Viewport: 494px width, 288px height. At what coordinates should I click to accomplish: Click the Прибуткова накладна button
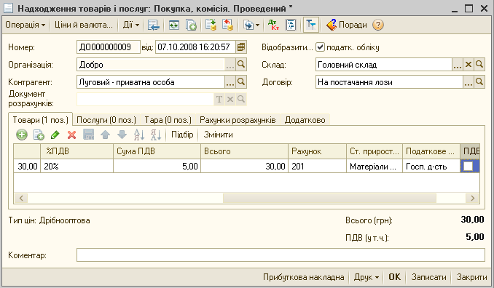click(x=303, y=277)
